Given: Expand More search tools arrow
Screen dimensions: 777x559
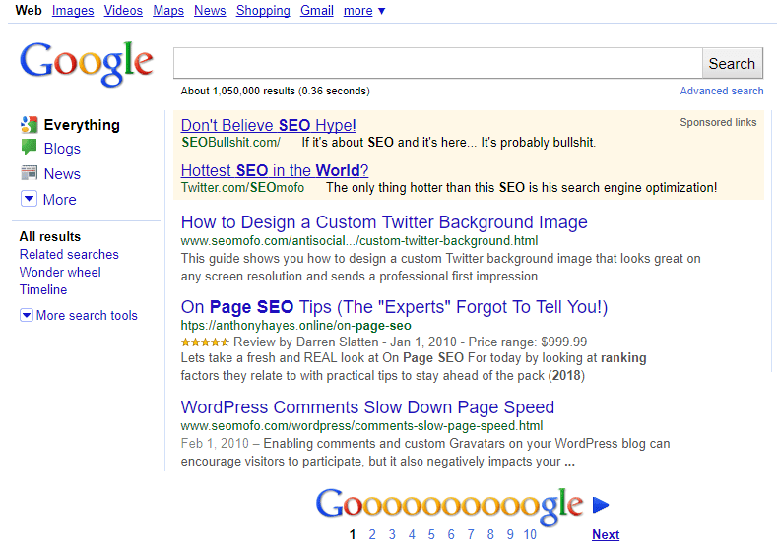Looking at the screenshot, I should [x=27, y=315].
